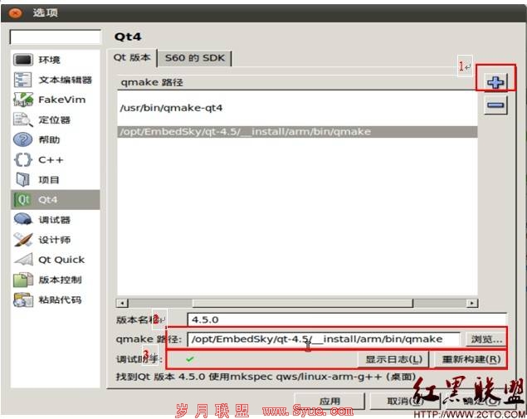
Task: Edit the qmake 路径 input field
Action: point(324,339)
